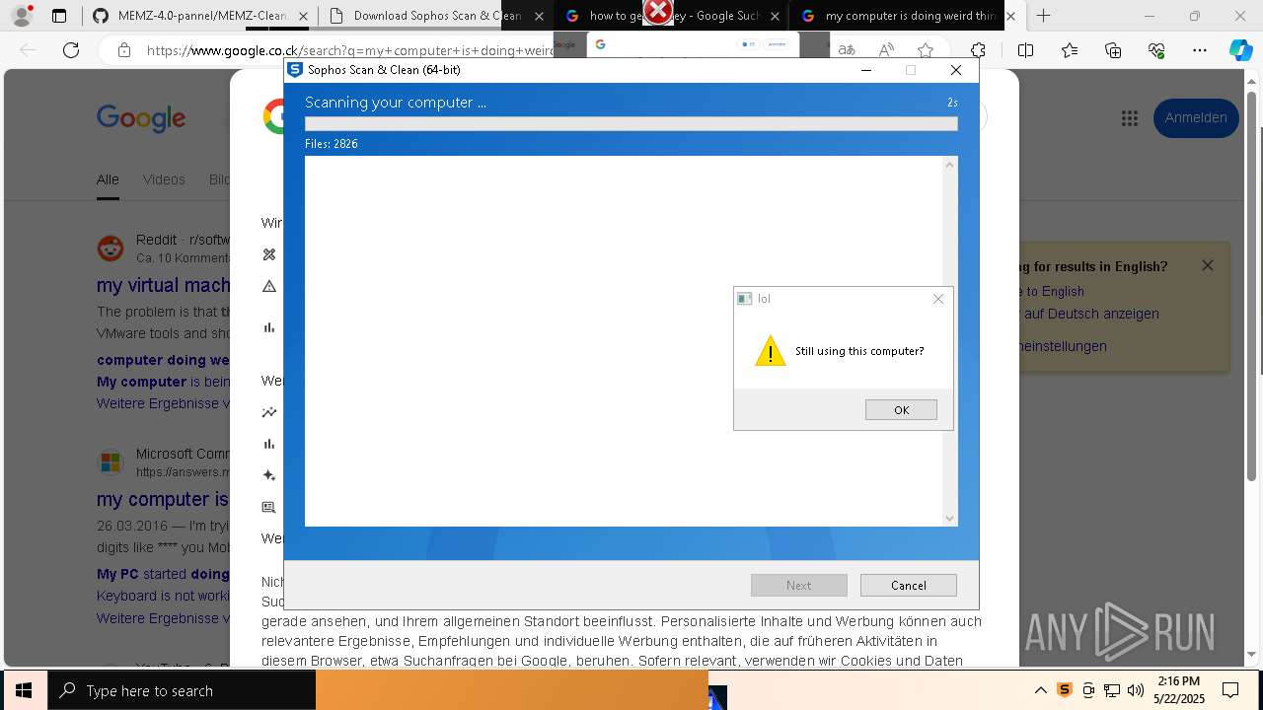Toggle split screen view icon

coord(1025,50)
